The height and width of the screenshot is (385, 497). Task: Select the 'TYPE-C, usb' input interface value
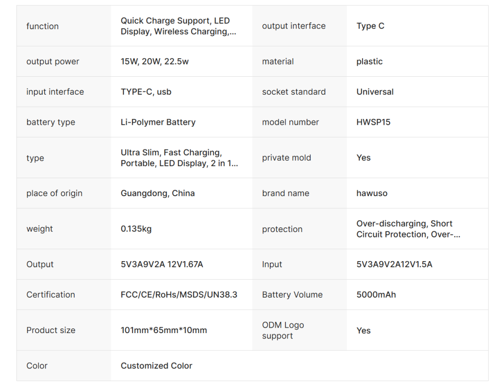click(x=146, y=92)
